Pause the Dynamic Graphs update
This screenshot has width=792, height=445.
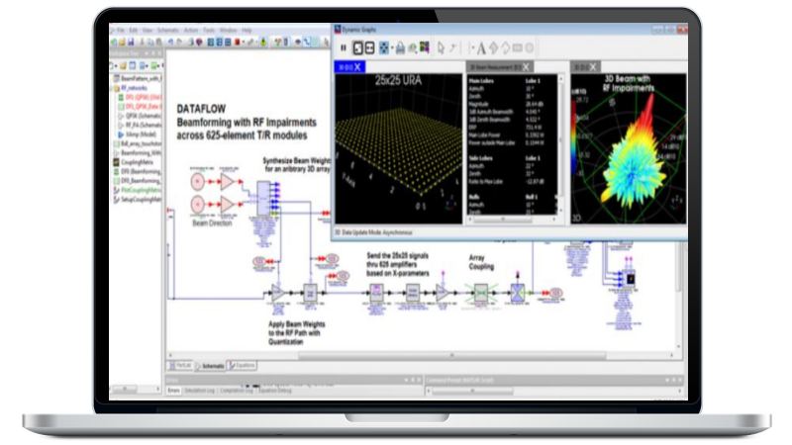[344, 47]
